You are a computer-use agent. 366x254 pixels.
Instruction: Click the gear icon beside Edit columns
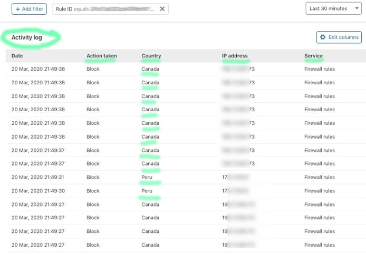point(322,37)
